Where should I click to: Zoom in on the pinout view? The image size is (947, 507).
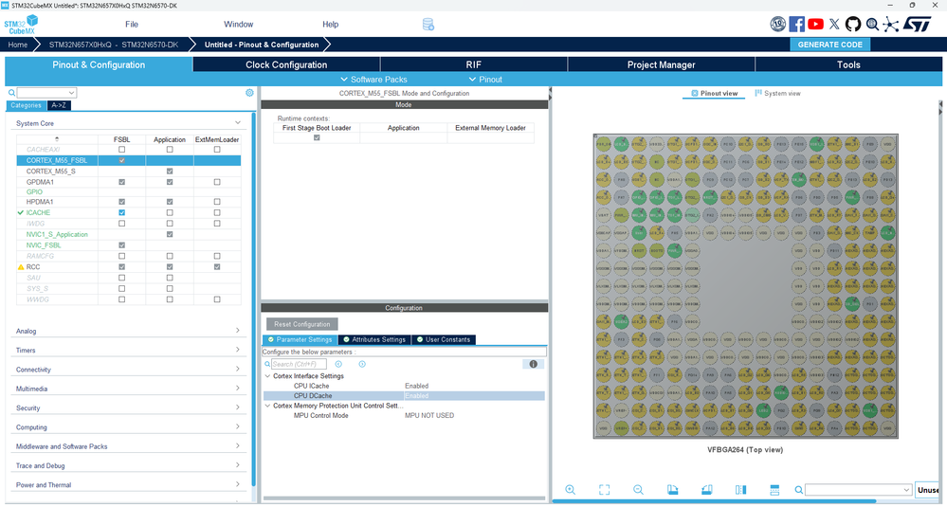pyautogui.click(x=570, y=490)
